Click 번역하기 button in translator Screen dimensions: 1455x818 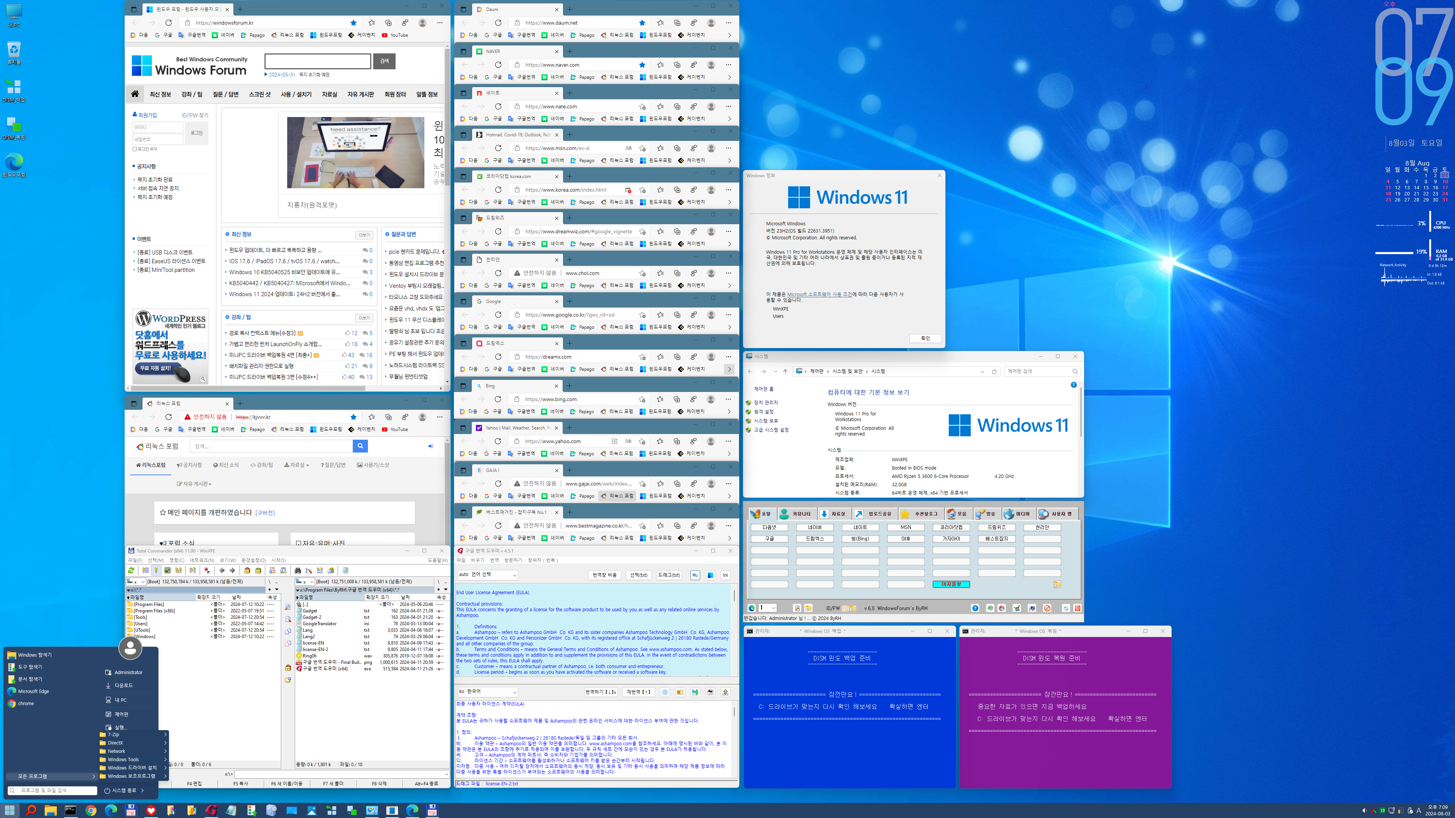pyautogui.click(x=601, y=692)
